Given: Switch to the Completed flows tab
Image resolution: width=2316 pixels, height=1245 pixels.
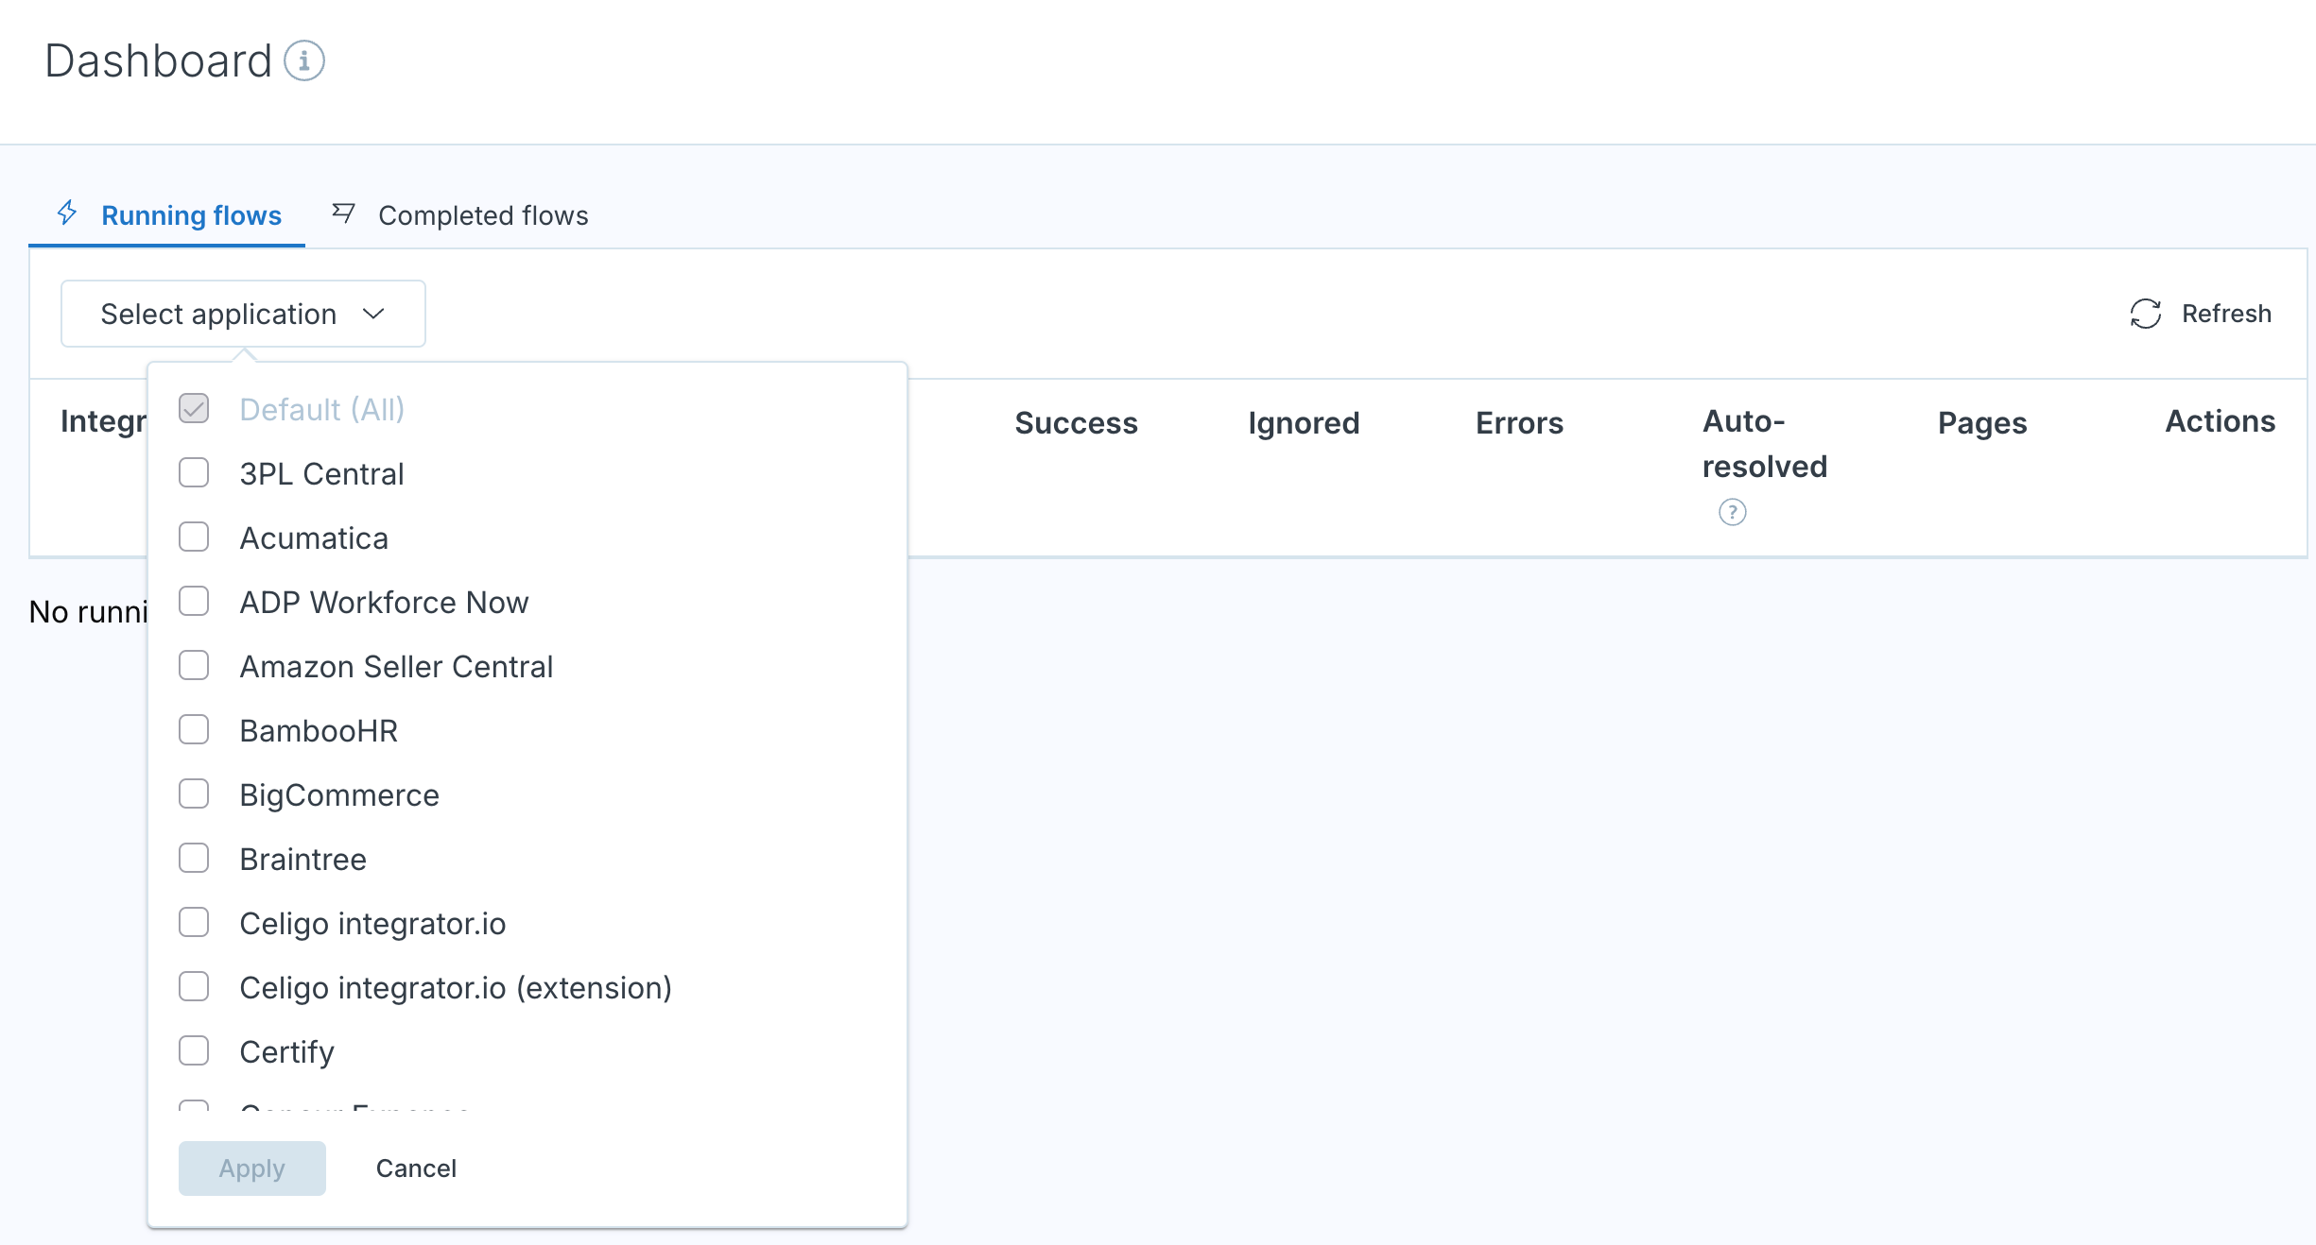Looking at the screenshot, I should pos(460,215).
